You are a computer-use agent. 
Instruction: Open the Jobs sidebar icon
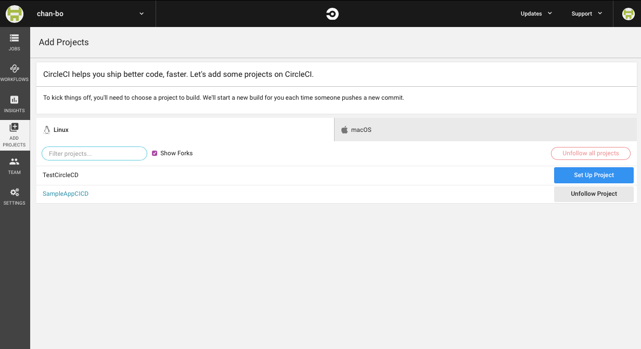click(x=15, y=38)
